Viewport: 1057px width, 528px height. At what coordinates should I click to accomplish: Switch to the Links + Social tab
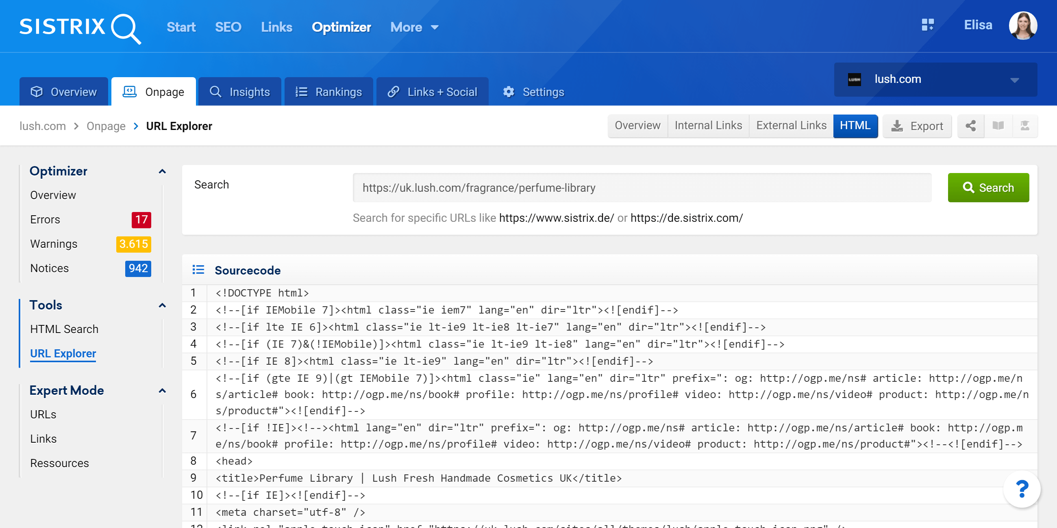433,91
